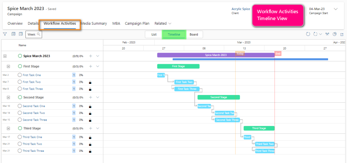This screenshot has height=163, width=347.
Task: Toggle status circle for Third Task Three
Action: click(20, 151)
